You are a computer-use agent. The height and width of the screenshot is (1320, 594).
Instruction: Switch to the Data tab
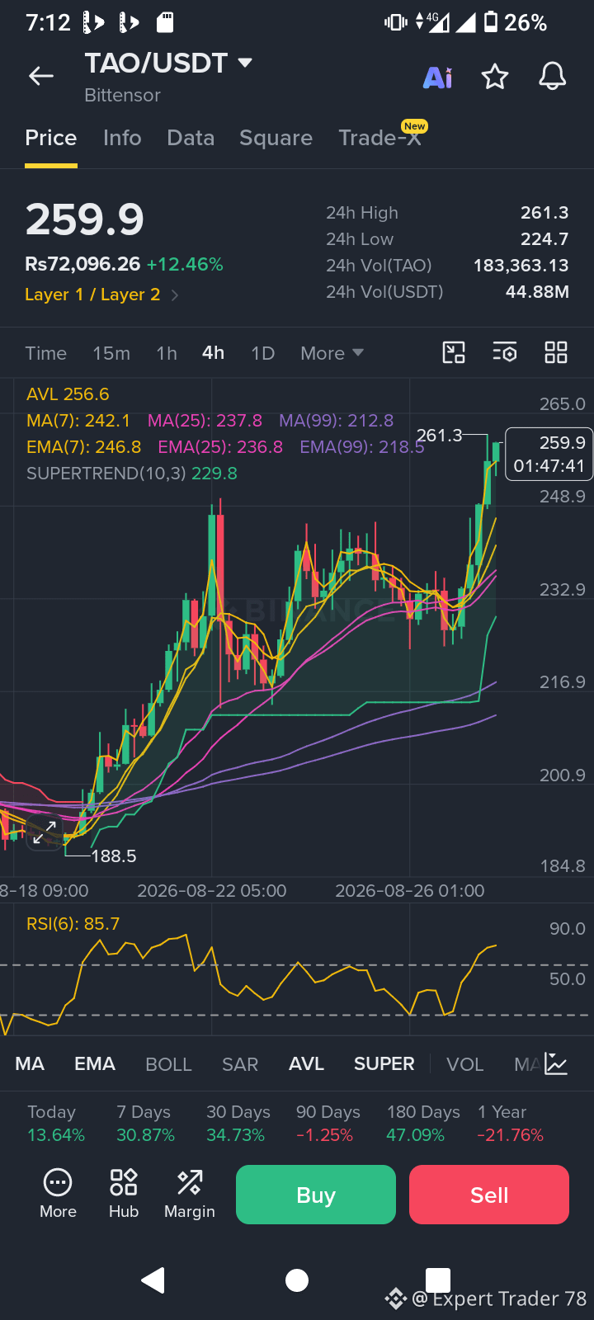(191, 138)
